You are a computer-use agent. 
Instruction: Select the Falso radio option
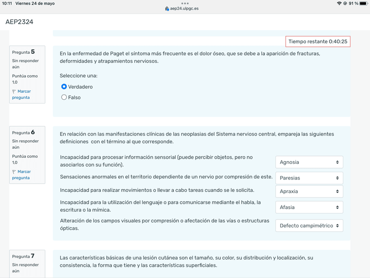[64, 97]
